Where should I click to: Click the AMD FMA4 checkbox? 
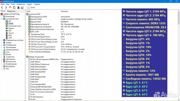(x=29, y=74)
